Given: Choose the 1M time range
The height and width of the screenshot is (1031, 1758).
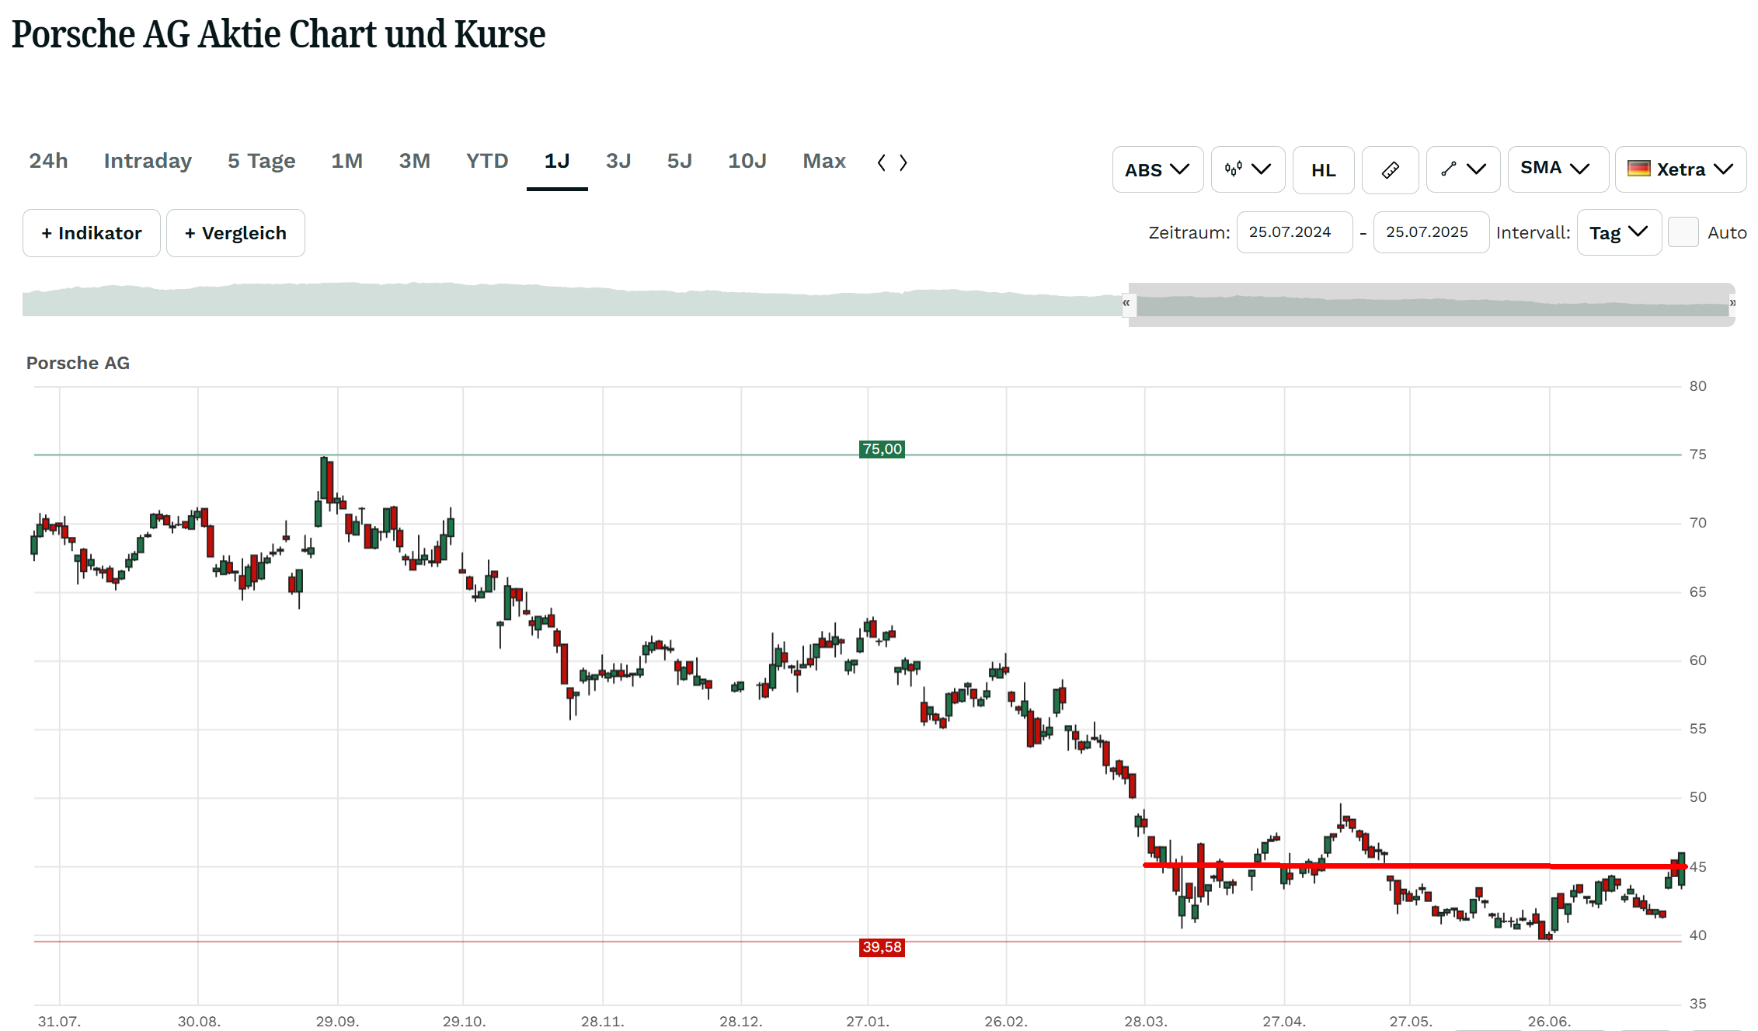Looking at the screenshot, I should pos(346,161).
